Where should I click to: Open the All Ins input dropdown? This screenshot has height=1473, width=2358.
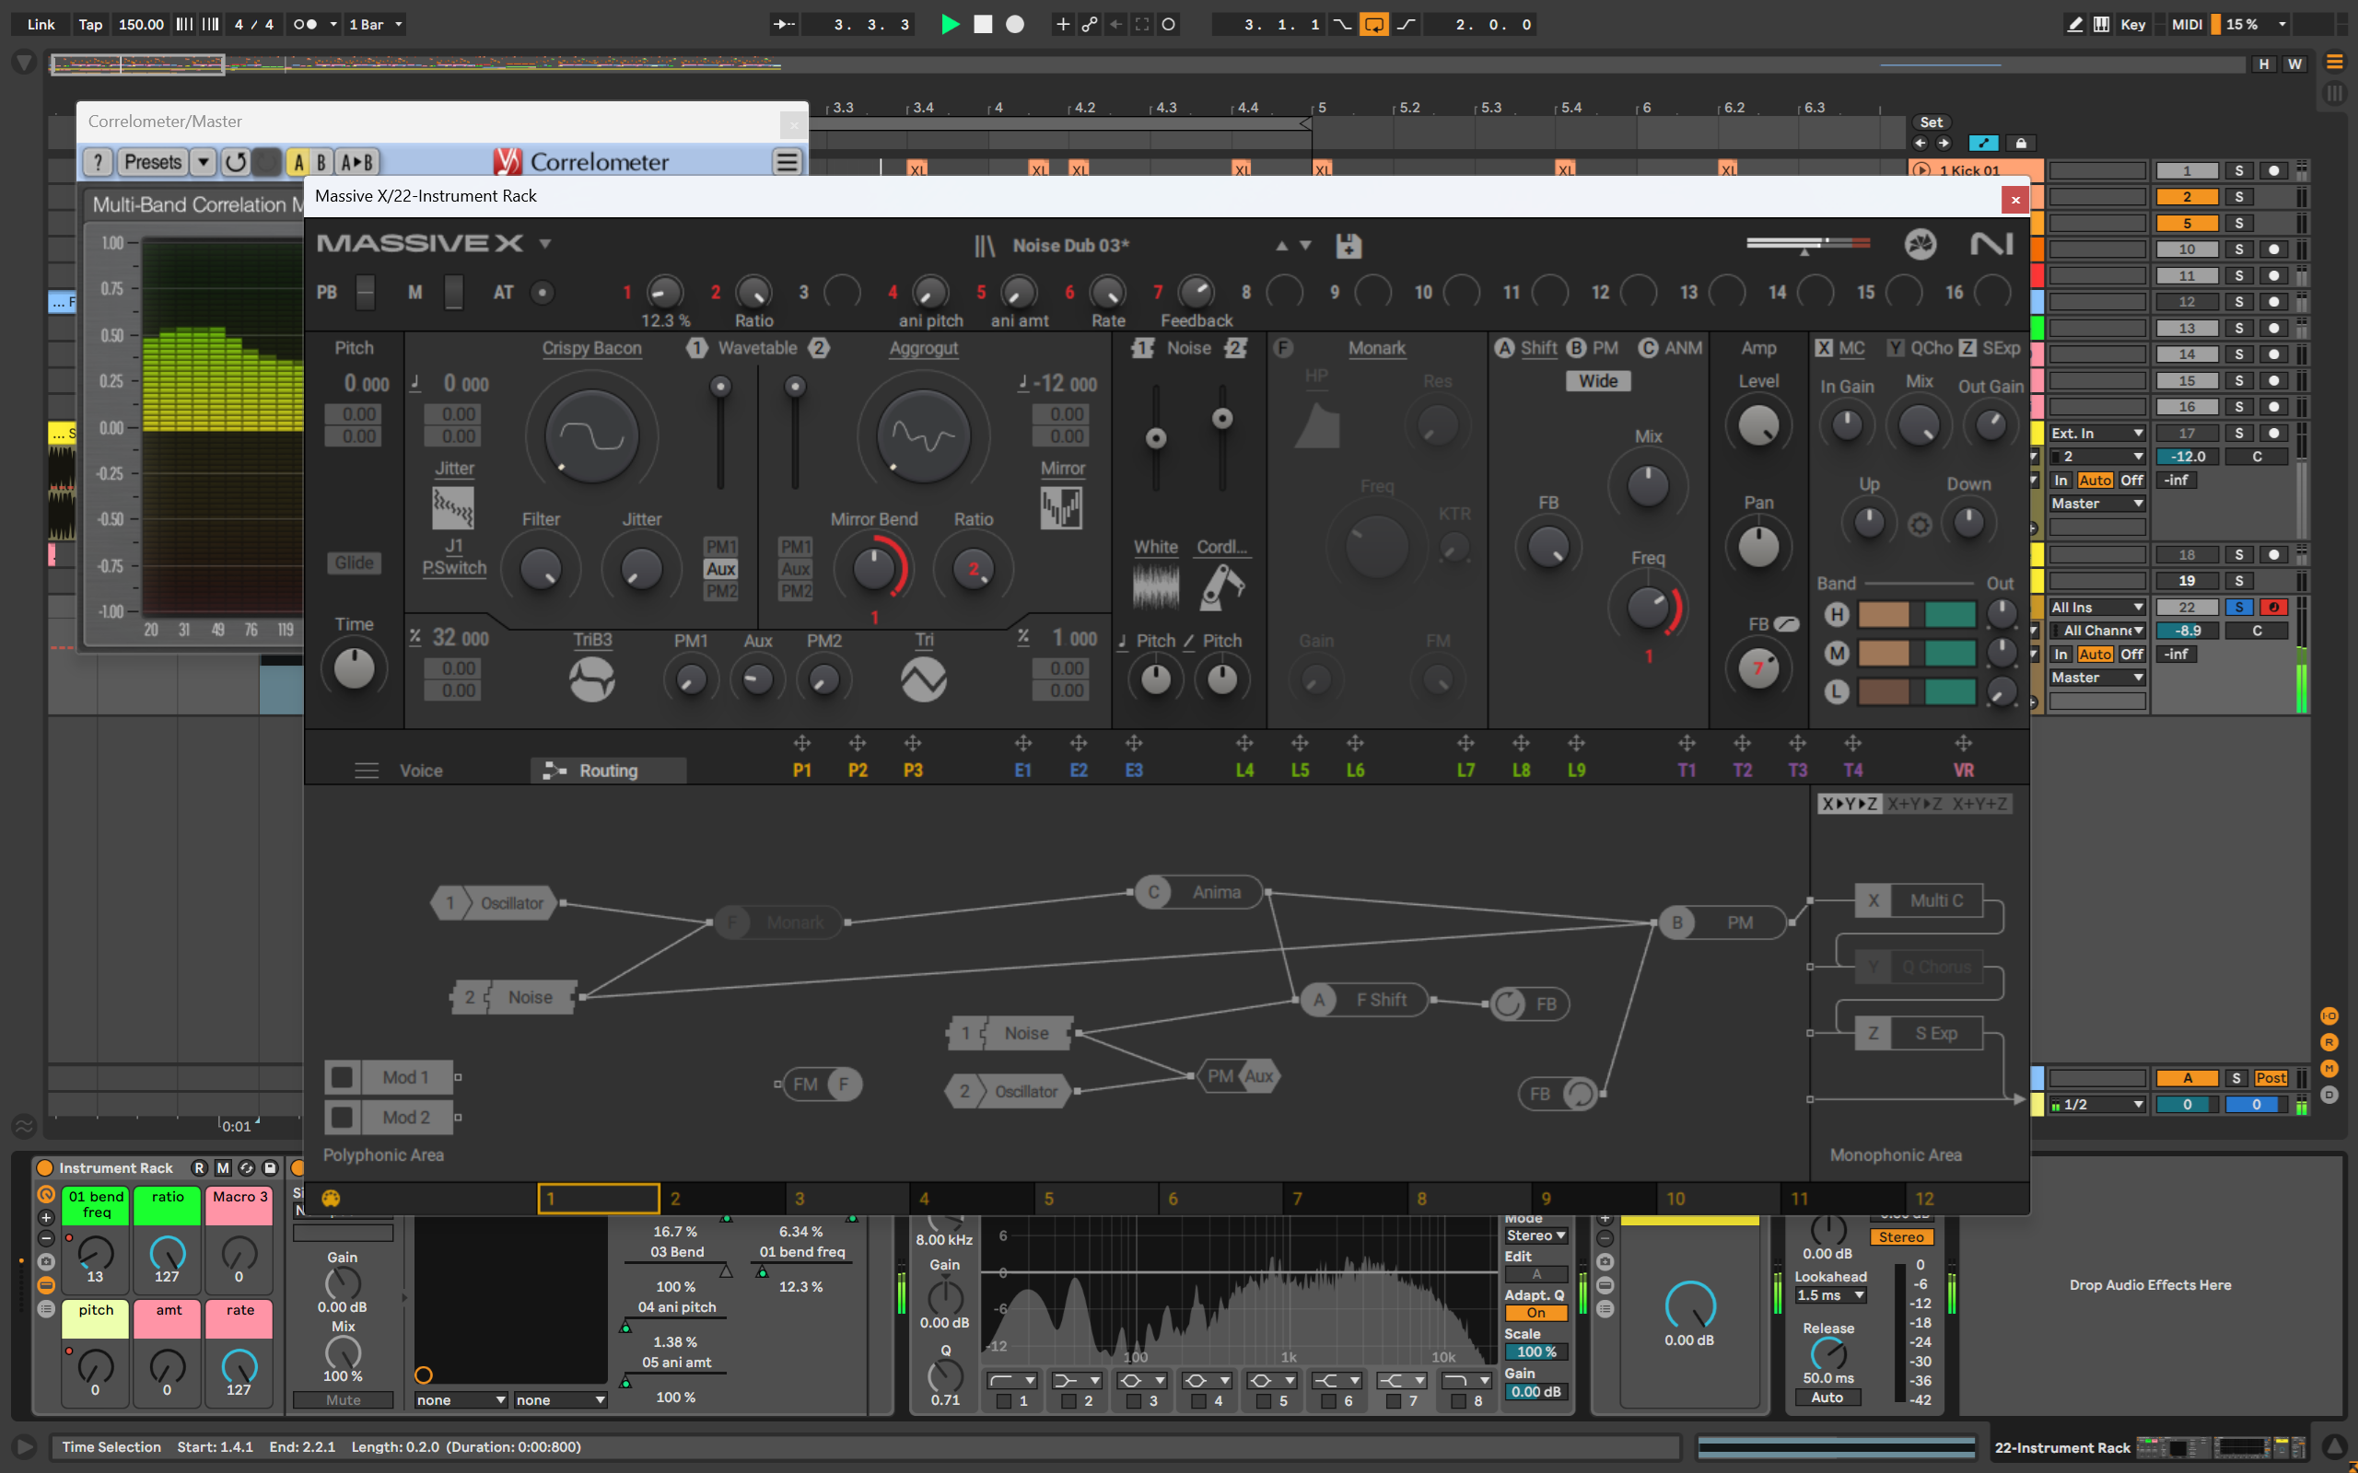[2096, 607]
